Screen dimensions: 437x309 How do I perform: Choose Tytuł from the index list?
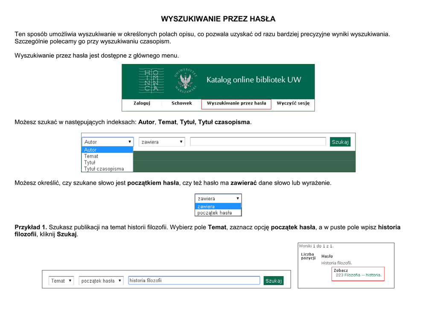click(x=90, y=163)
